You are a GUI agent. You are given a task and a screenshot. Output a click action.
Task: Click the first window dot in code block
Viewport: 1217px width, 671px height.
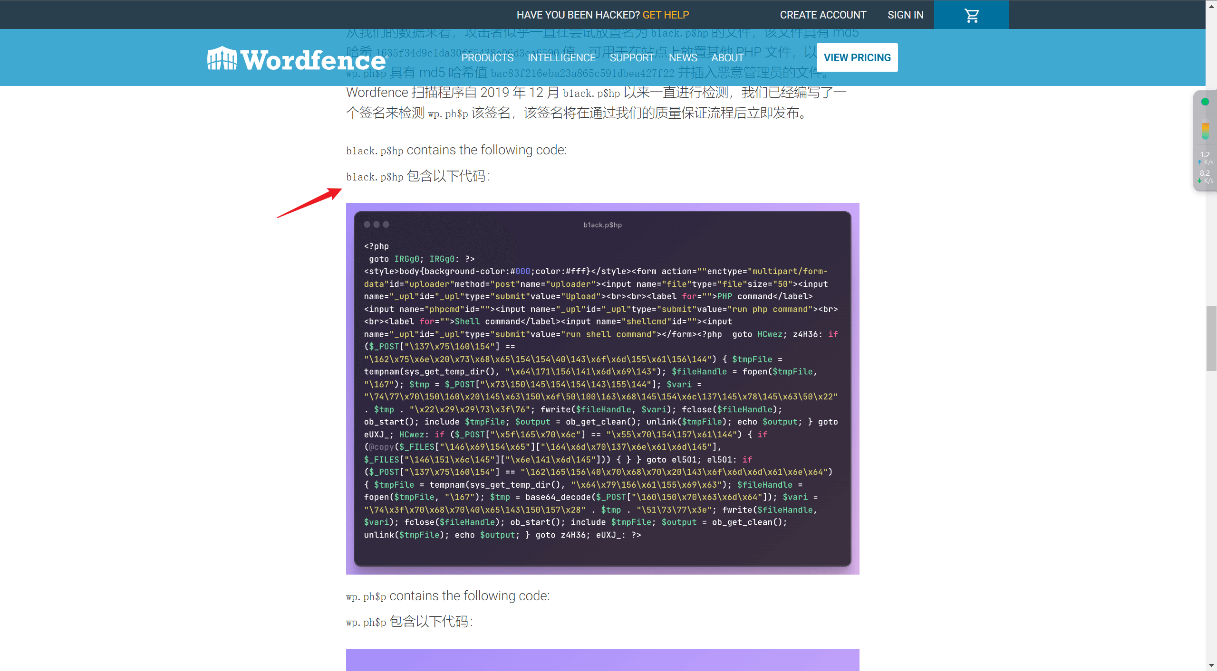[367, 225]
